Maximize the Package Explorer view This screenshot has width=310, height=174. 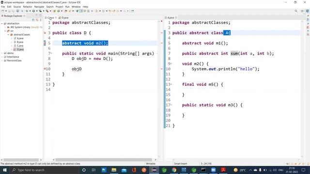click(x=40, y=15)
